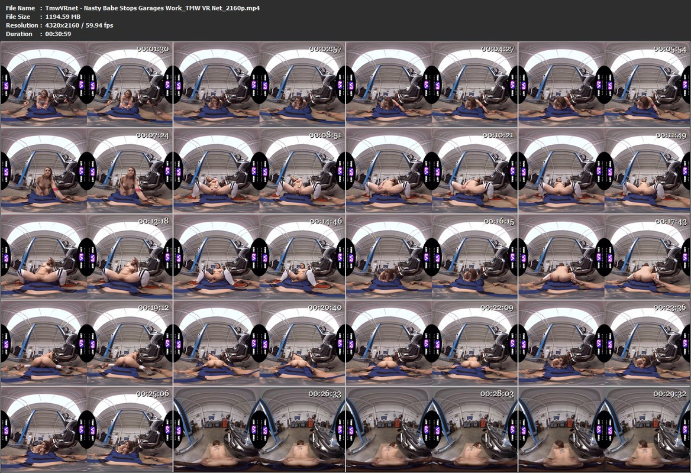691x473 pixels.
Task: Open the thumbnail stamped 00:02:57
Action: [x=260, y=85]
